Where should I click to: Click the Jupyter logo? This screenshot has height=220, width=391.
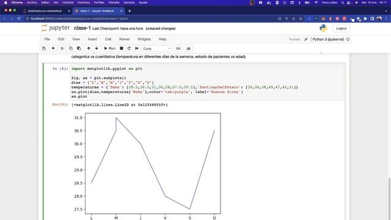click(56, 28)
